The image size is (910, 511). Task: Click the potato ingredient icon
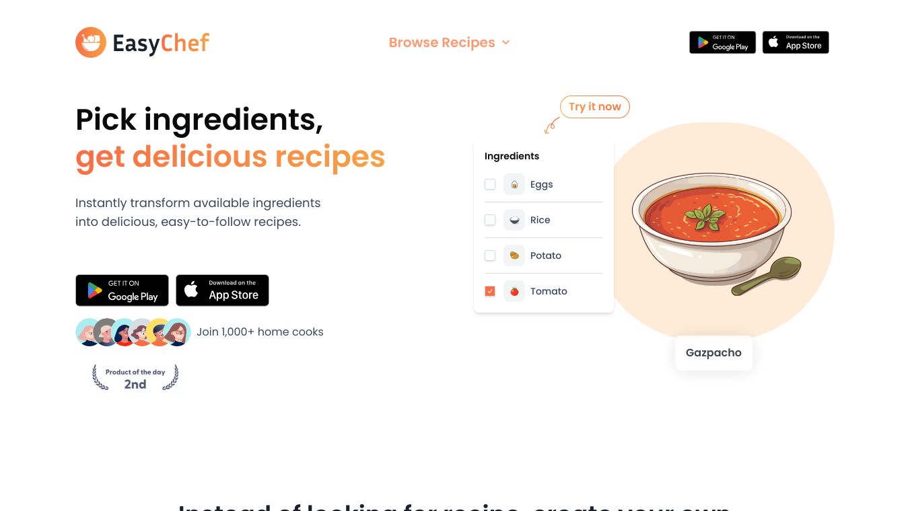pyautogui.click(x=514, y=255)
